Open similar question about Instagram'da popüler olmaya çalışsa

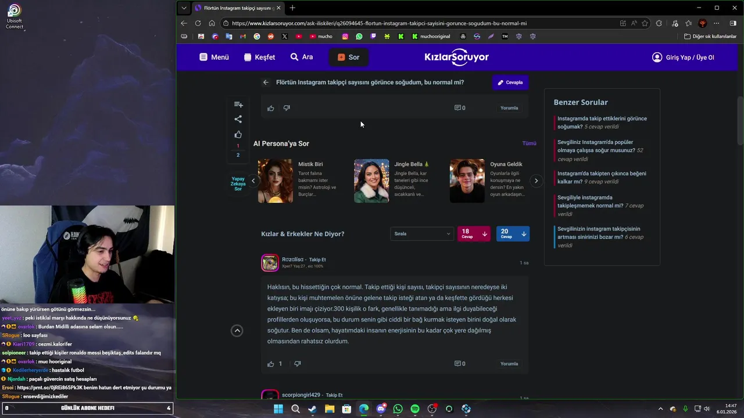pyautogui.click(x=600, y=150)
